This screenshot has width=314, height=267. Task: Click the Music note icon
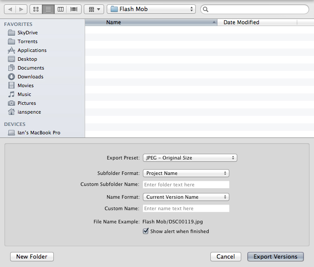[11, 94]
